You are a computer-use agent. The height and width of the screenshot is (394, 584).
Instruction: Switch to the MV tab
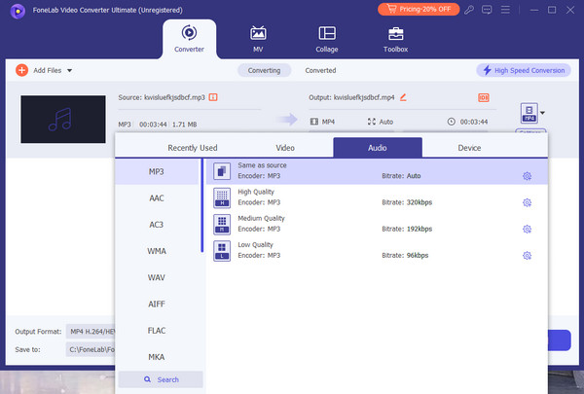coord(258,39)
